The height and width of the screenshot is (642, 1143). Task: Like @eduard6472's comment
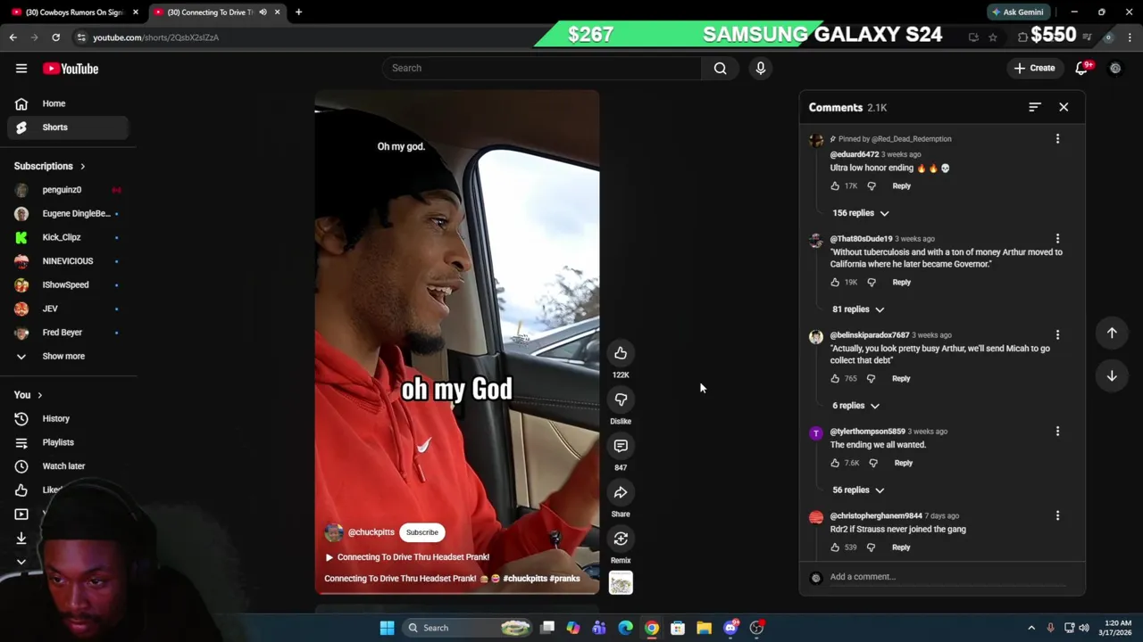(835, 185)
